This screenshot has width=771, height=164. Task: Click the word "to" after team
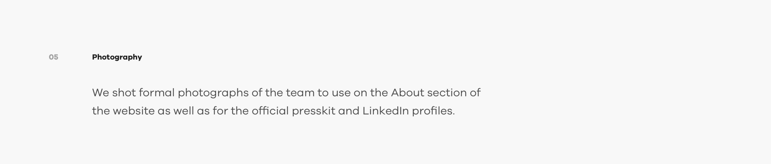[323, 93]
